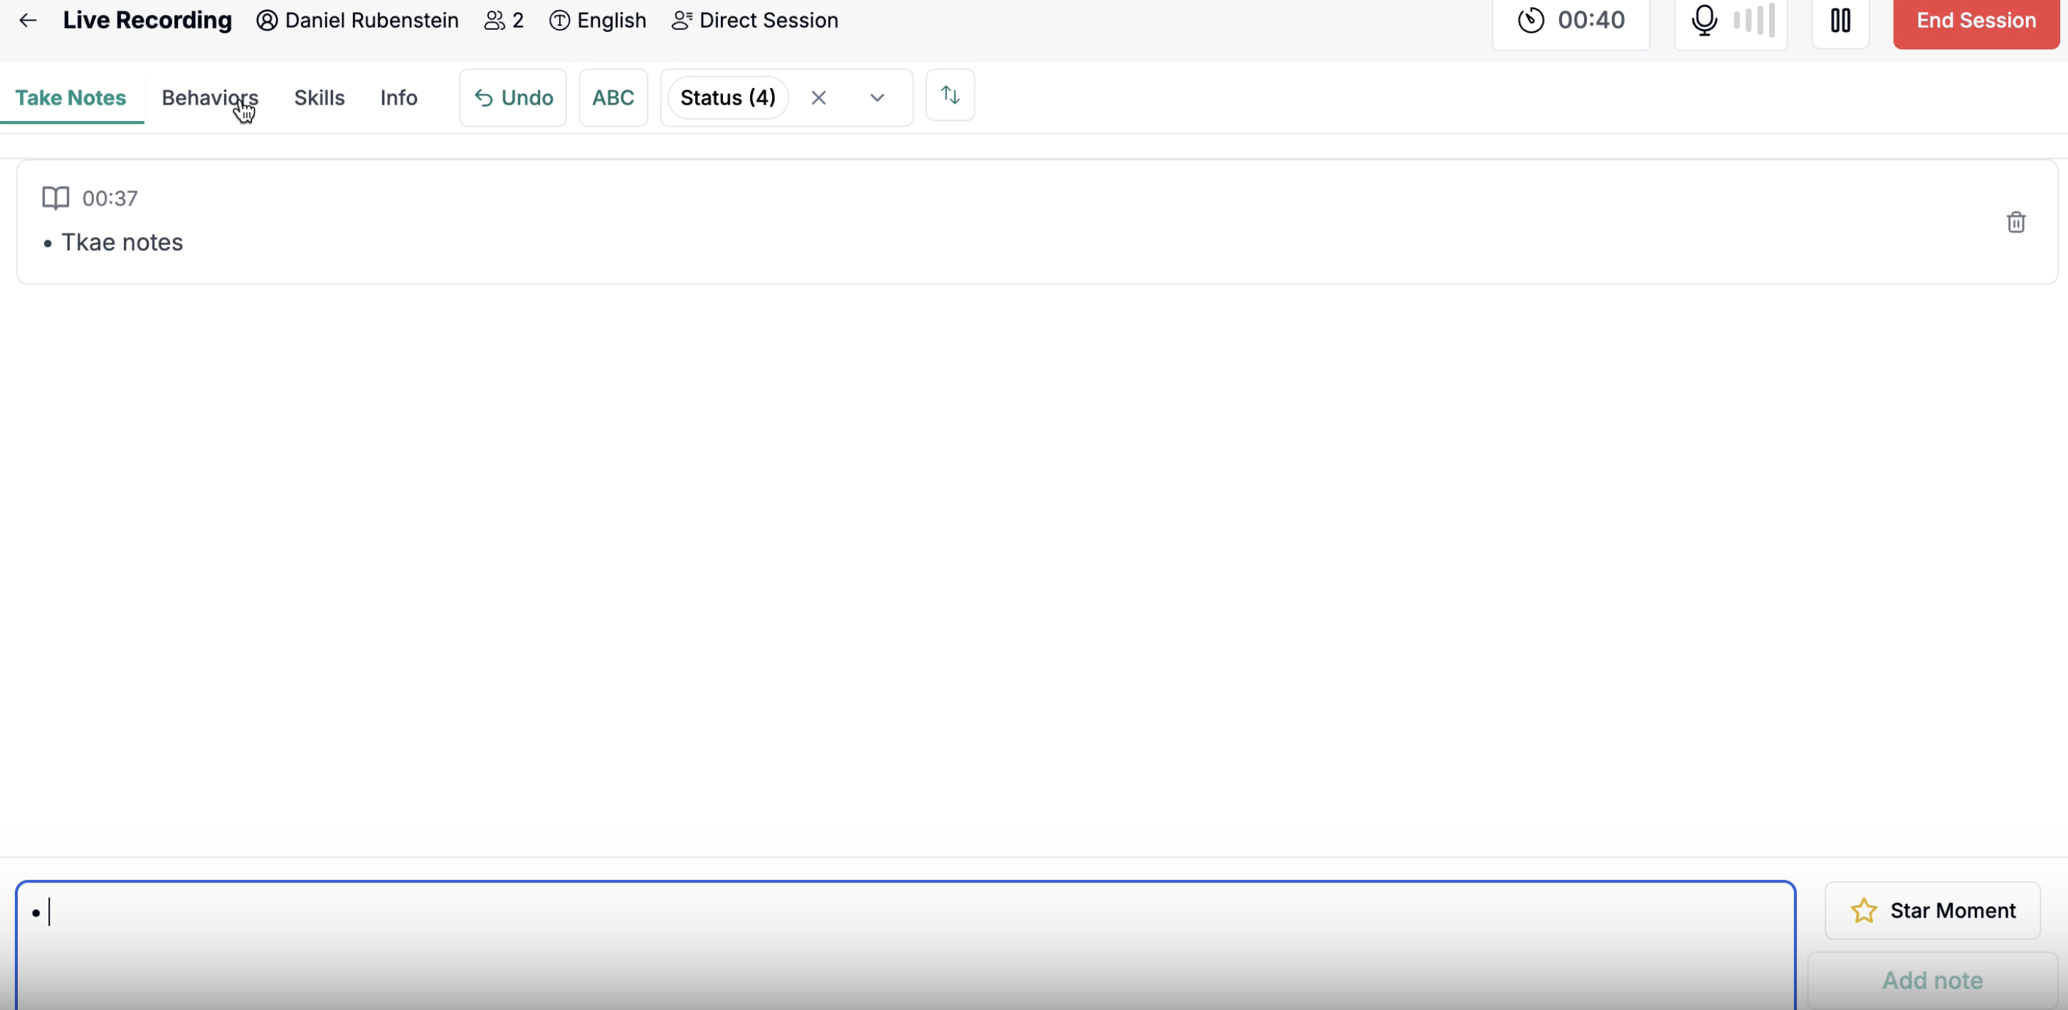Delete the 'Tkae notes' note via trash icon

(2016, 222)
